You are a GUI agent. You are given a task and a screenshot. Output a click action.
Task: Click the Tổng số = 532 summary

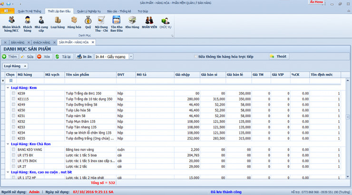tap(103, 183)
